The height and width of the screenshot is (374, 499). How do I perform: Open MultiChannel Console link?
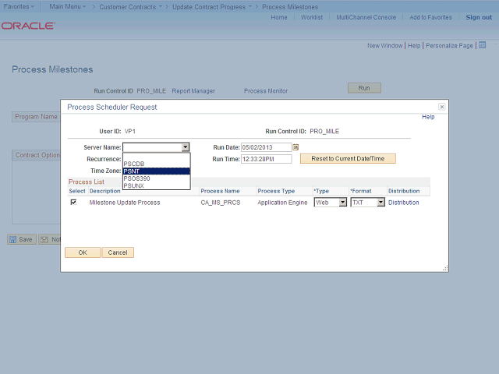click(366, 17)
